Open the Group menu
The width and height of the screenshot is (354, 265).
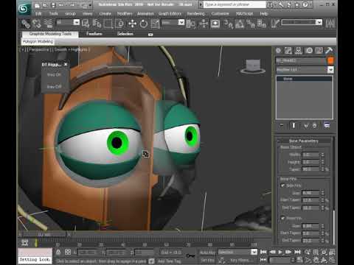point(71,14)
